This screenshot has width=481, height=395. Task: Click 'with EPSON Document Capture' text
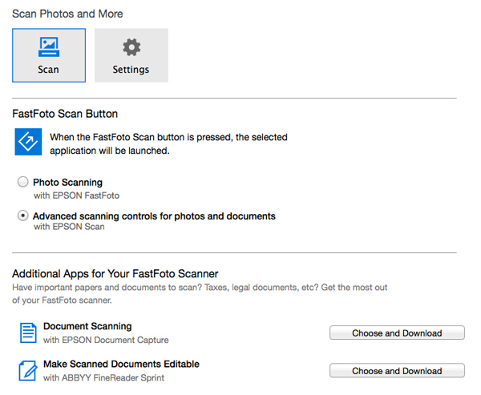(106, 340)
